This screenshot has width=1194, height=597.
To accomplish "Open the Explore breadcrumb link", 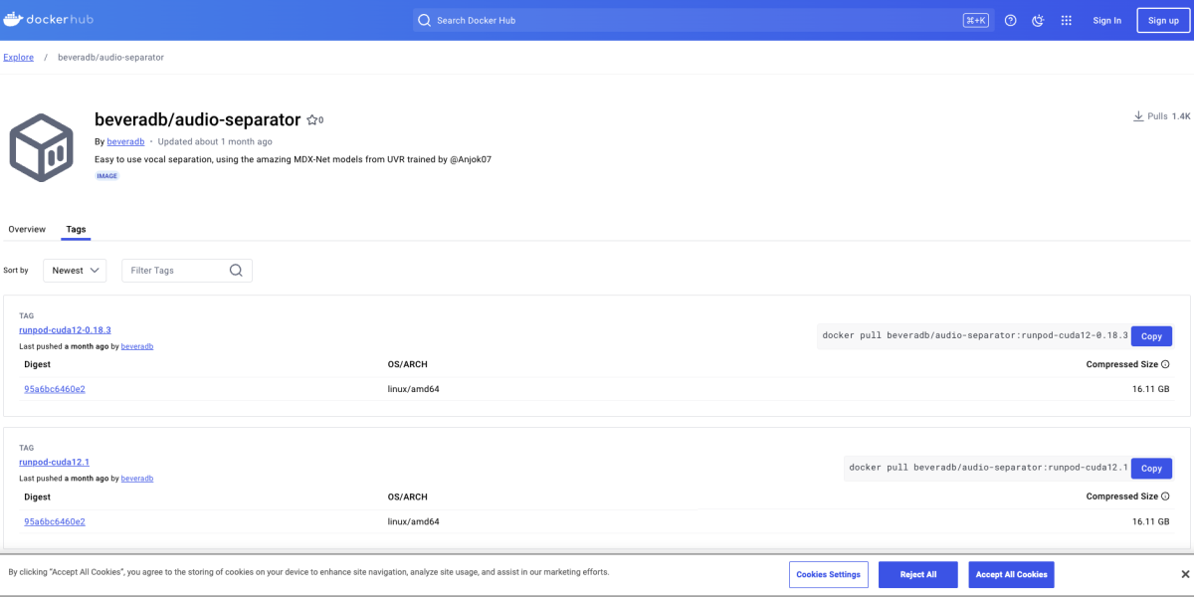I will (x=18, y=57).
